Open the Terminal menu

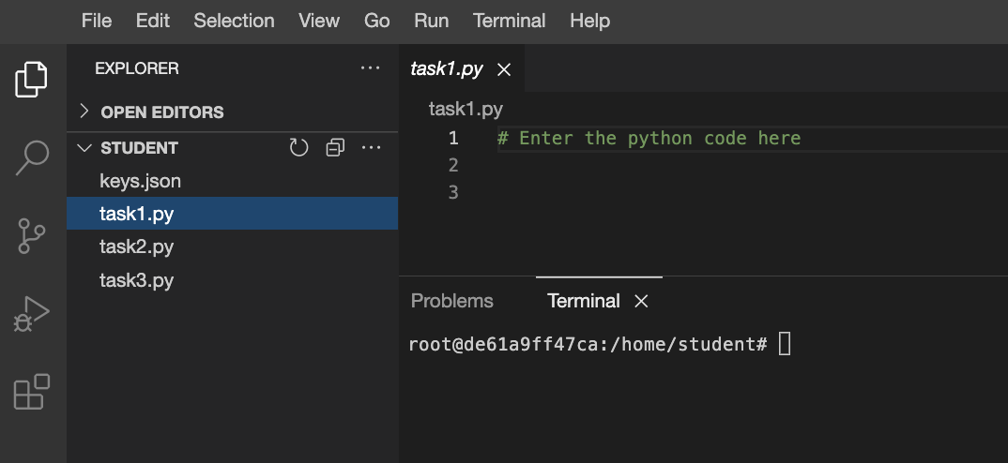coord(509,22)
